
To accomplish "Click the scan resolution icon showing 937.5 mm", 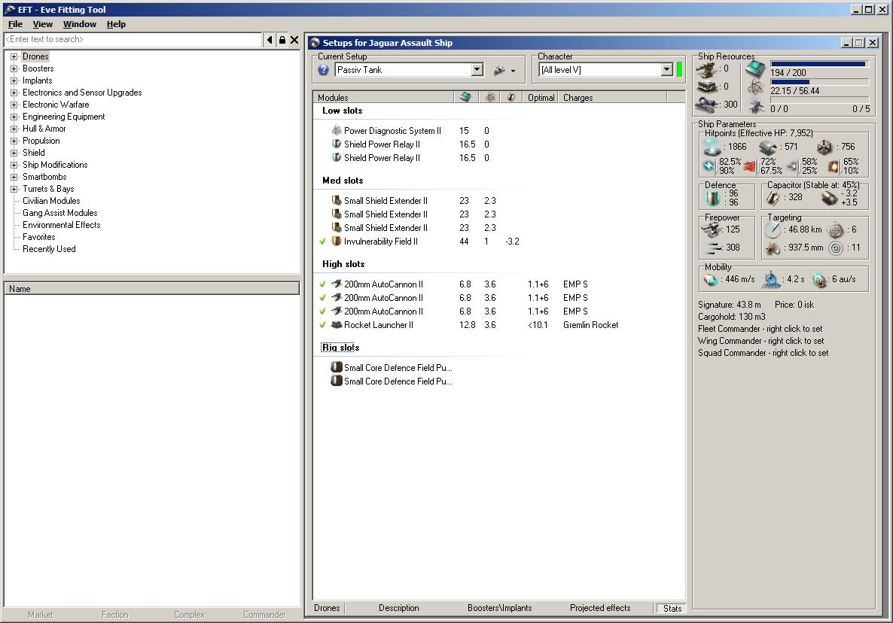I will (x=773, y=248).
